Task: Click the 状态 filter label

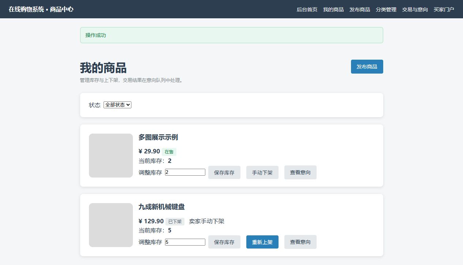Action: point(94,105)
